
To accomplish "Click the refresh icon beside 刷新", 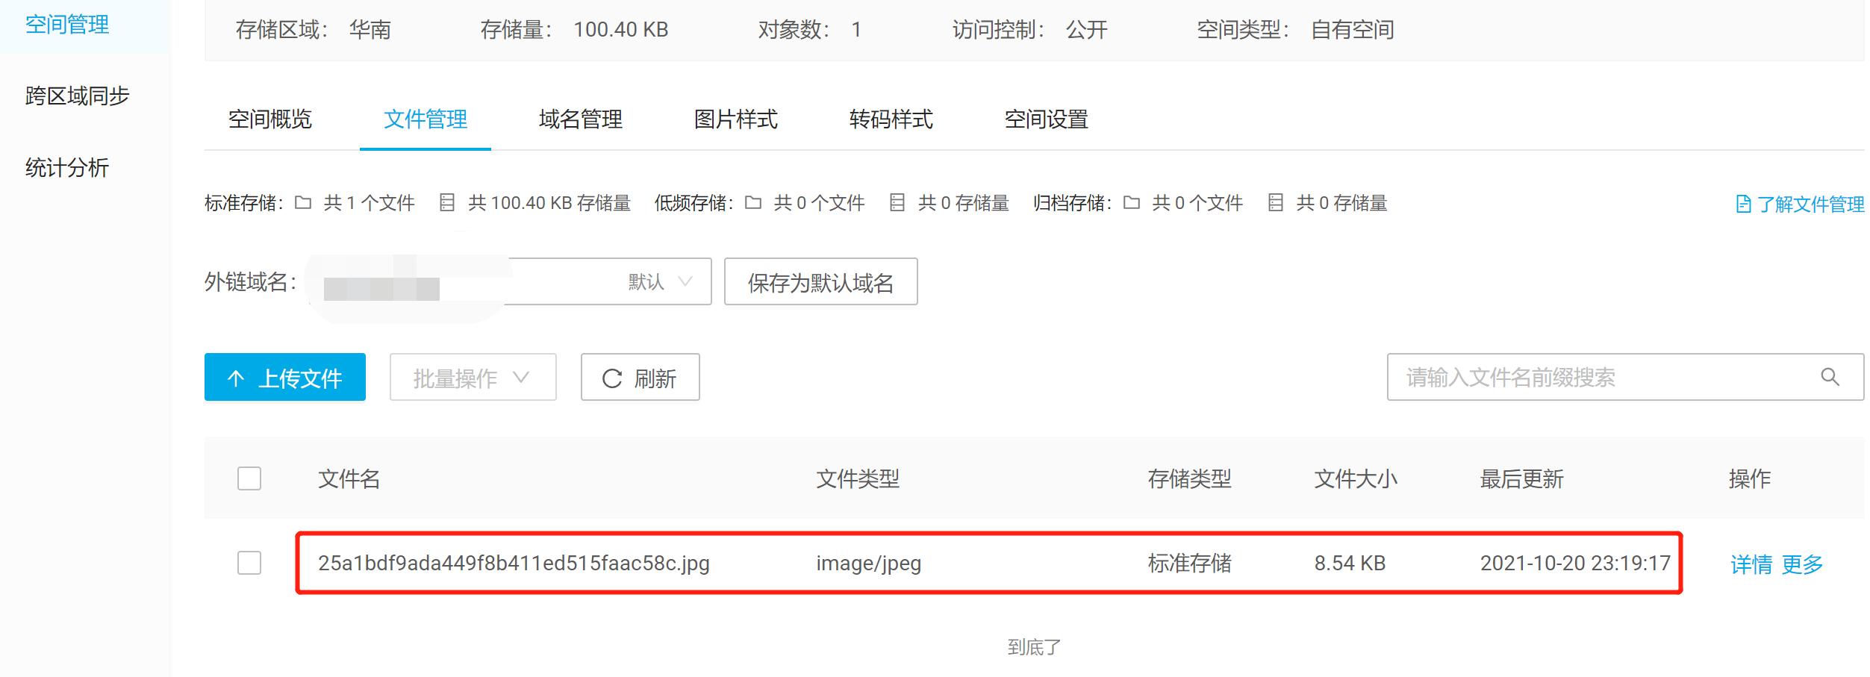I will [611, 378].
